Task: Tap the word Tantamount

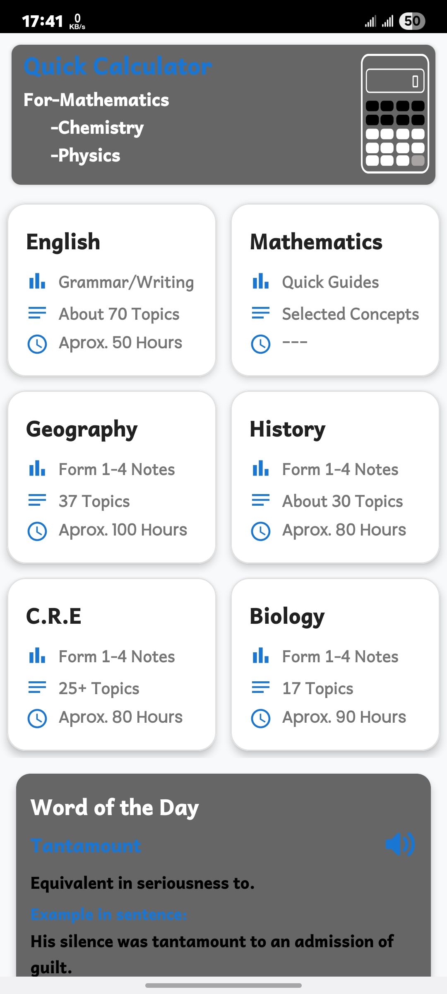Action: pos(86,846)
